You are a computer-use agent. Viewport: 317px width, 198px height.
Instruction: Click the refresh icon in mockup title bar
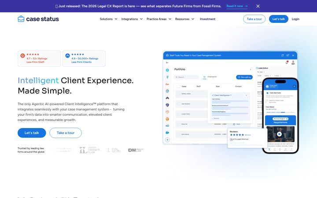click(282, 55)
